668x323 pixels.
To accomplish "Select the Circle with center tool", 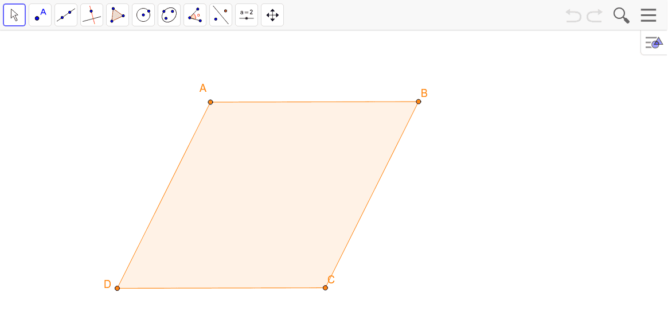I will [143, 15].
